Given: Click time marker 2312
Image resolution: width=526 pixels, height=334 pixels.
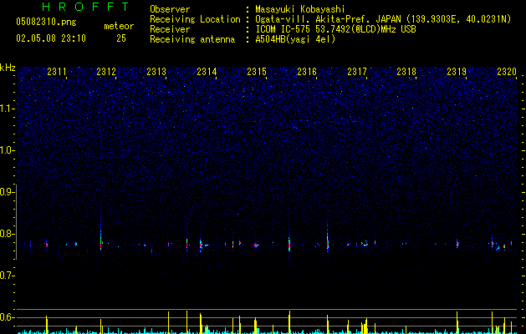Looking at the screenshot, I should (x=106, y=72).
